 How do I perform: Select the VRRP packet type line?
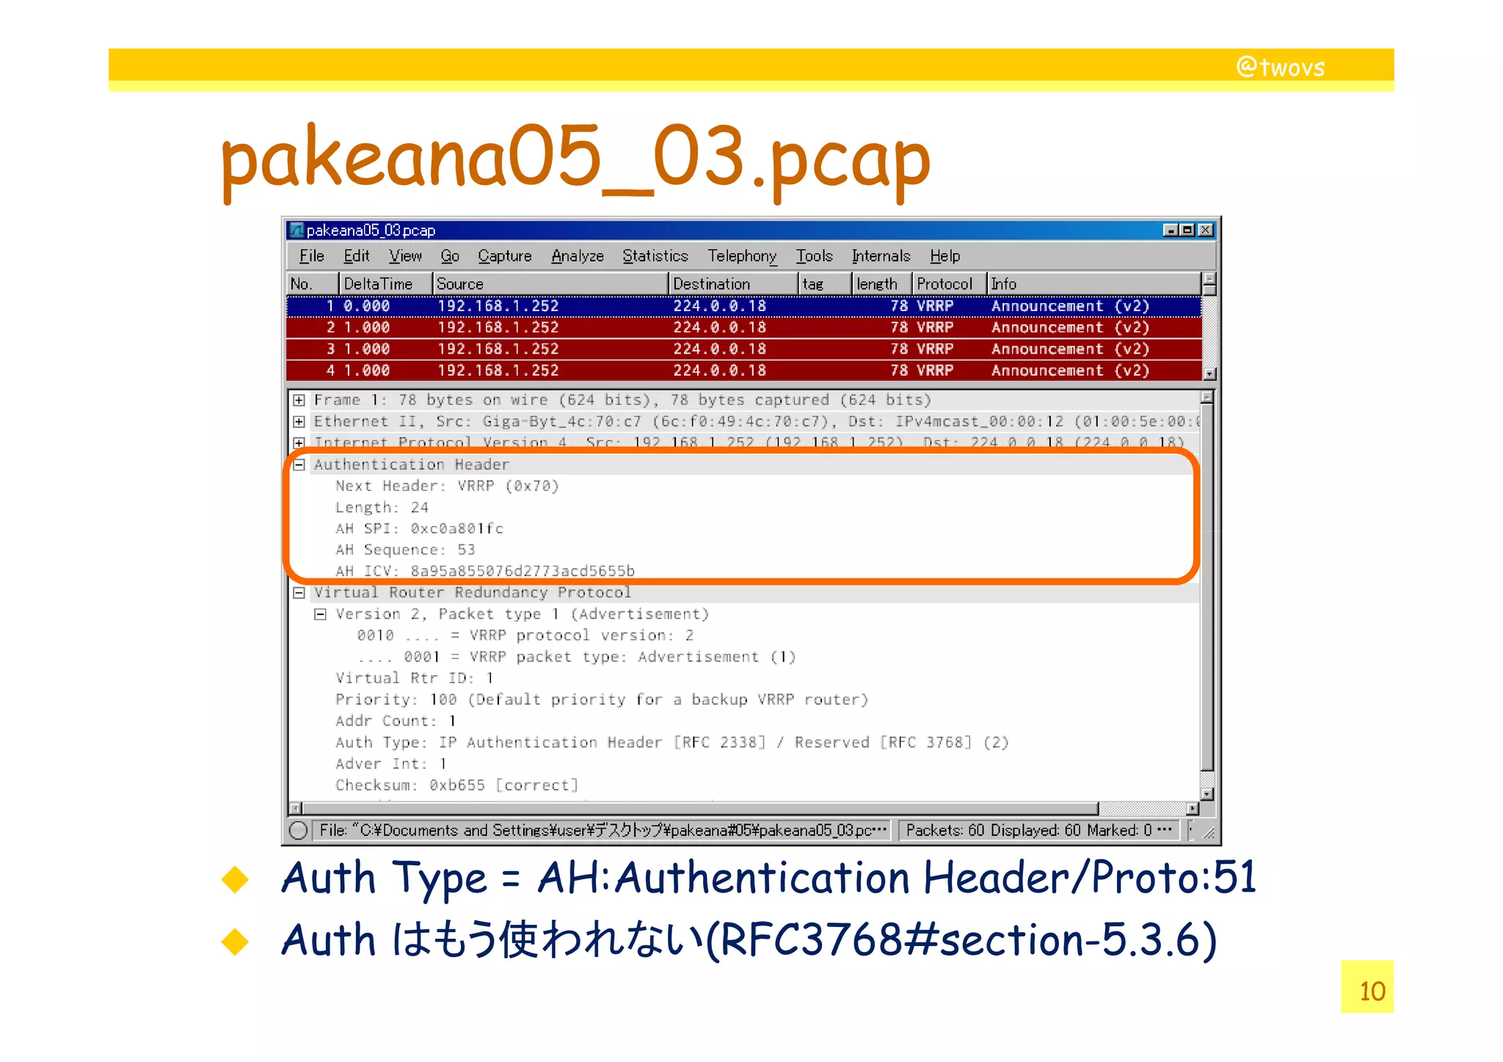(x=577, y=657)
